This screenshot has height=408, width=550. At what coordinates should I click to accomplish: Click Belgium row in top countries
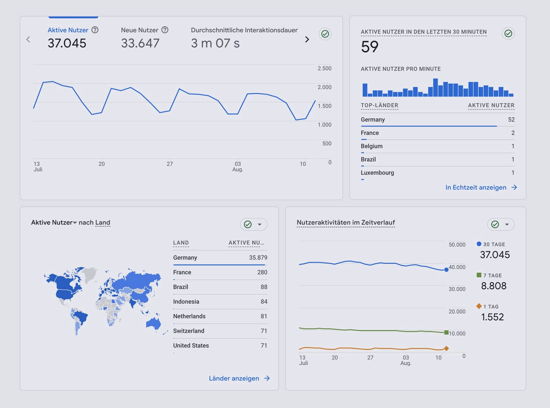(438, 146)
